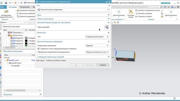Check the third Polygon B... row checkbox
Screen dimensions: 180x101
pos(12,43)
